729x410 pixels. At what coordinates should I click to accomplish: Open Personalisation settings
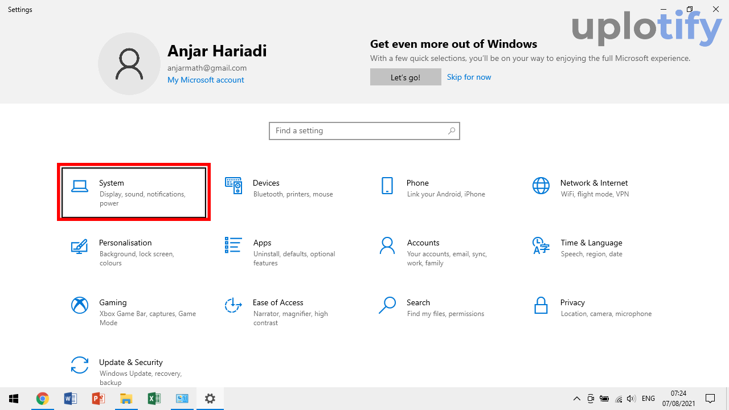pos(134,252)
